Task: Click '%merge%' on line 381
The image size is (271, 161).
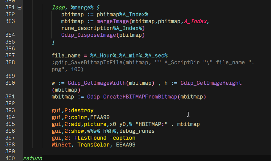Action: point(82,8)
